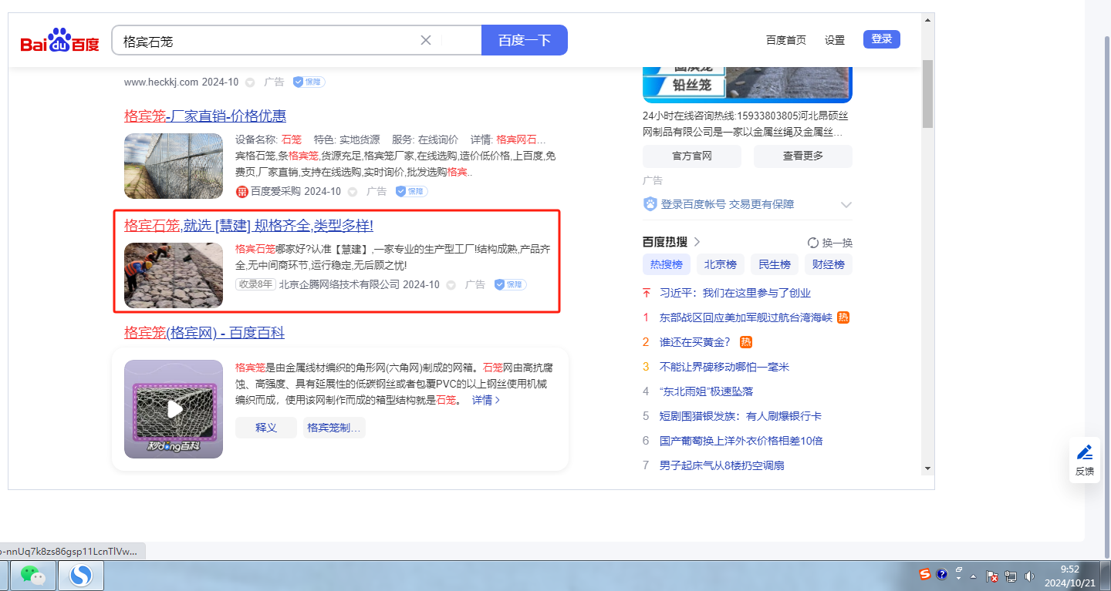
Task: Click the flag with red X tray icon
Action: click(x=993, y=576)
